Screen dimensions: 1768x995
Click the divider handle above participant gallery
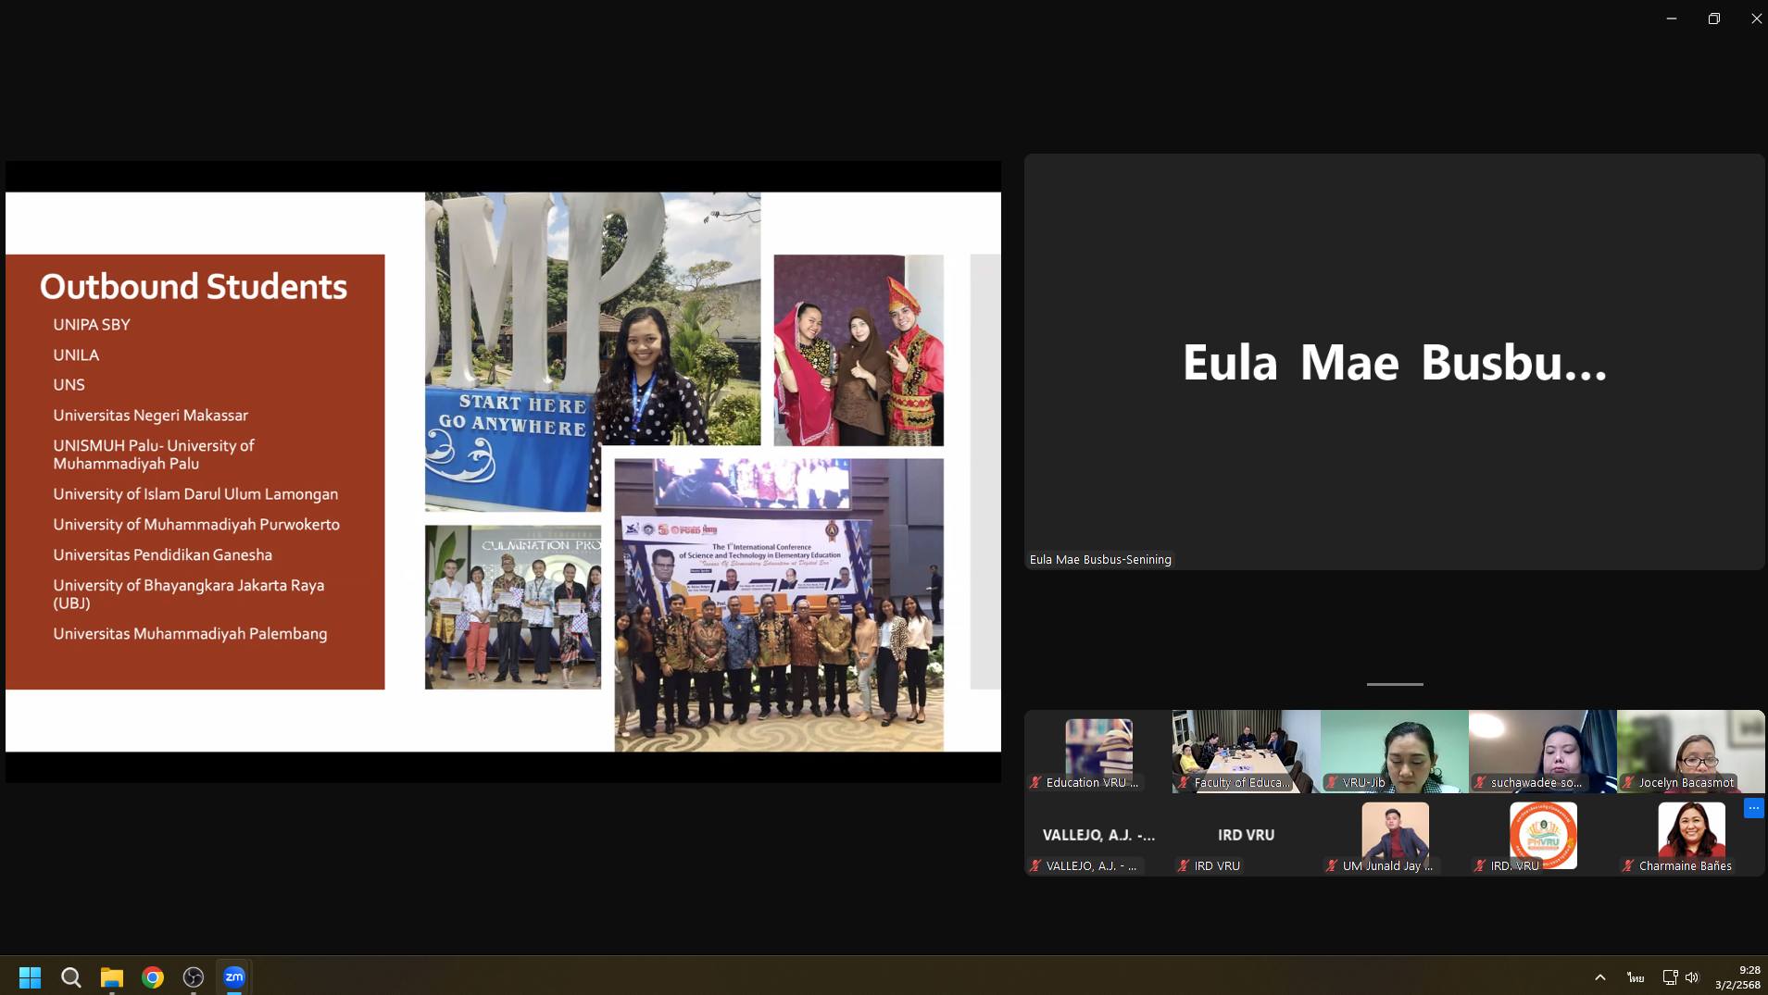[x=1395, y=684]
